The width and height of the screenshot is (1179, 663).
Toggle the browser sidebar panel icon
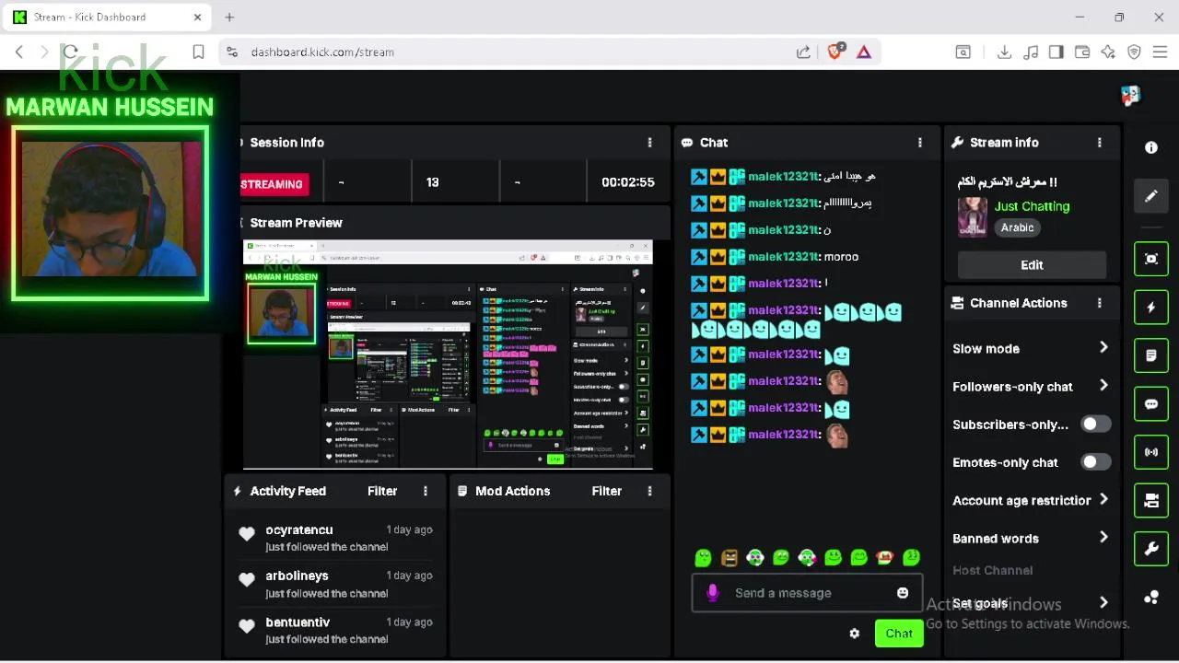[1056, 52]
